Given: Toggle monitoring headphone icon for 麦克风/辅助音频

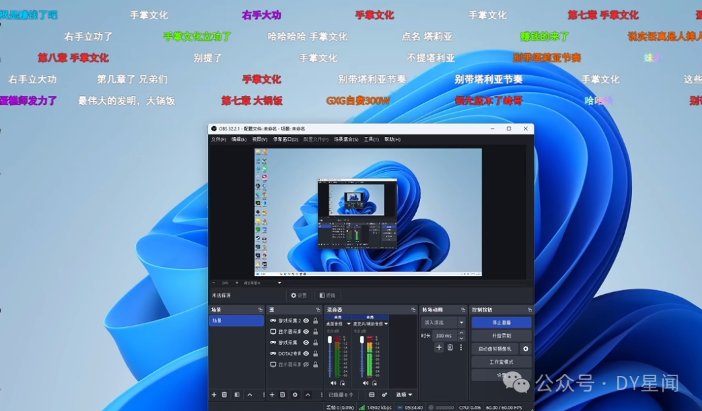Looking at the screenshot, I should pos(374,383).
